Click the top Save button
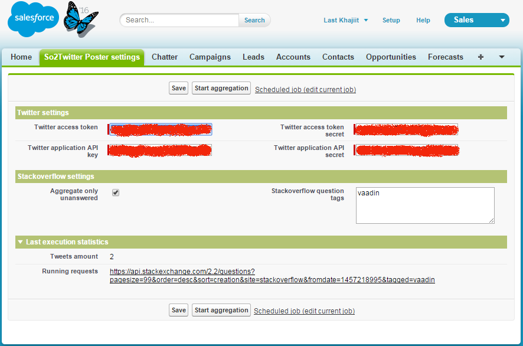 point(178,88)
